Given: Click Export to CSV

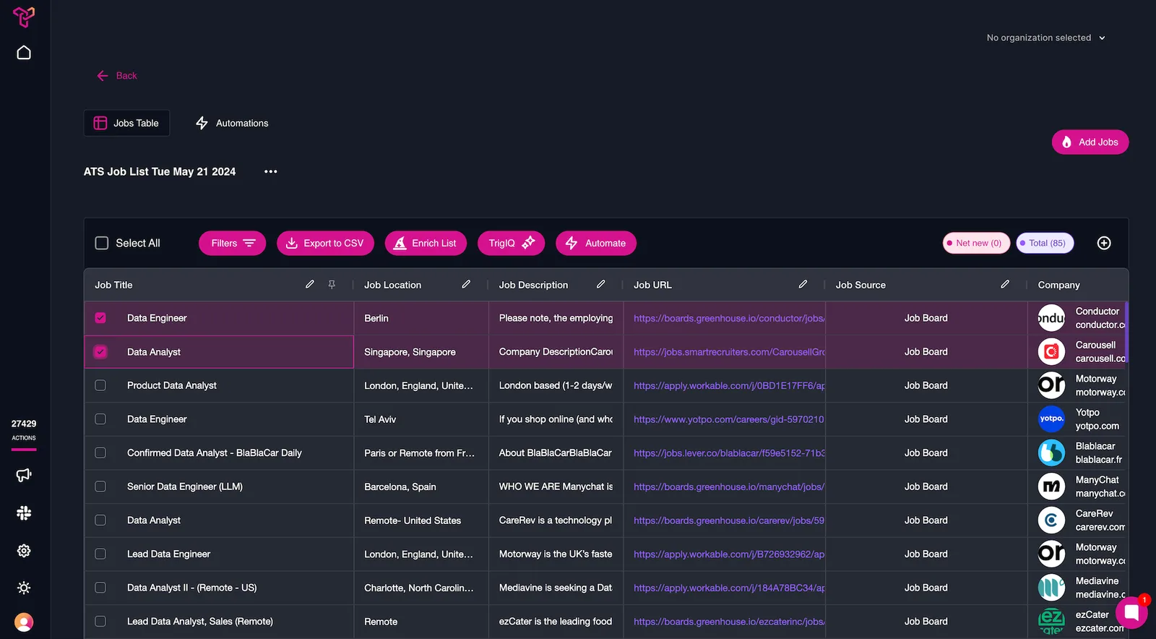Looking at the screenshot, I should coord(325,244).
